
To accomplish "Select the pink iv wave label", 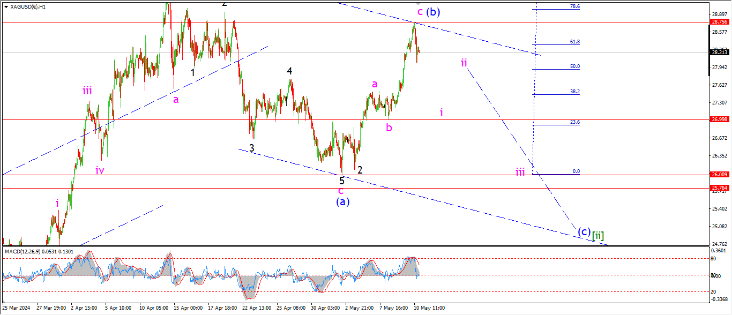I will (100, 170).
